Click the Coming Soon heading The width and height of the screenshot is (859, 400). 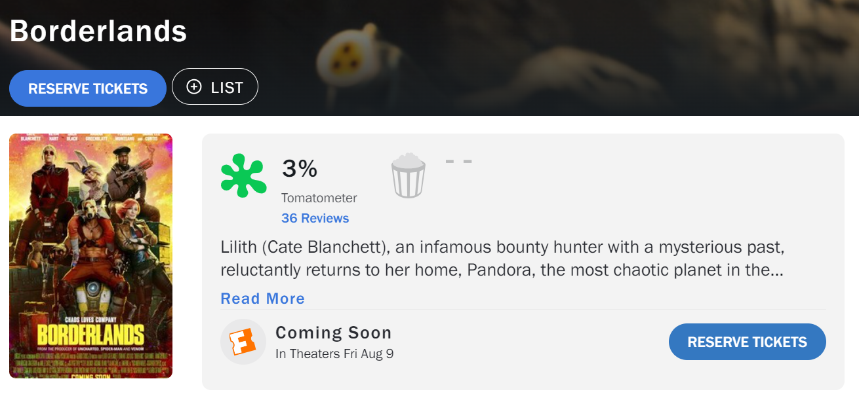coord(333,333)
